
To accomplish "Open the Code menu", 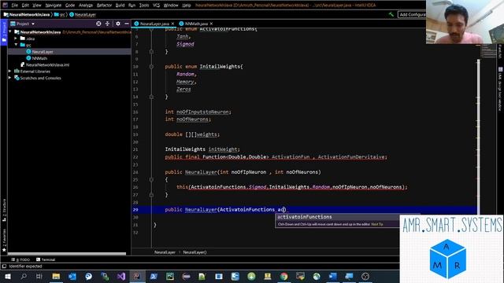I will point(70,6).
